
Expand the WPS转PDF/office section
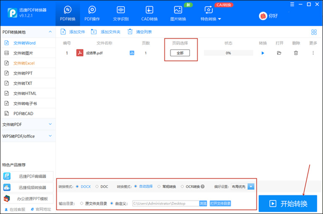click(28, 136)
